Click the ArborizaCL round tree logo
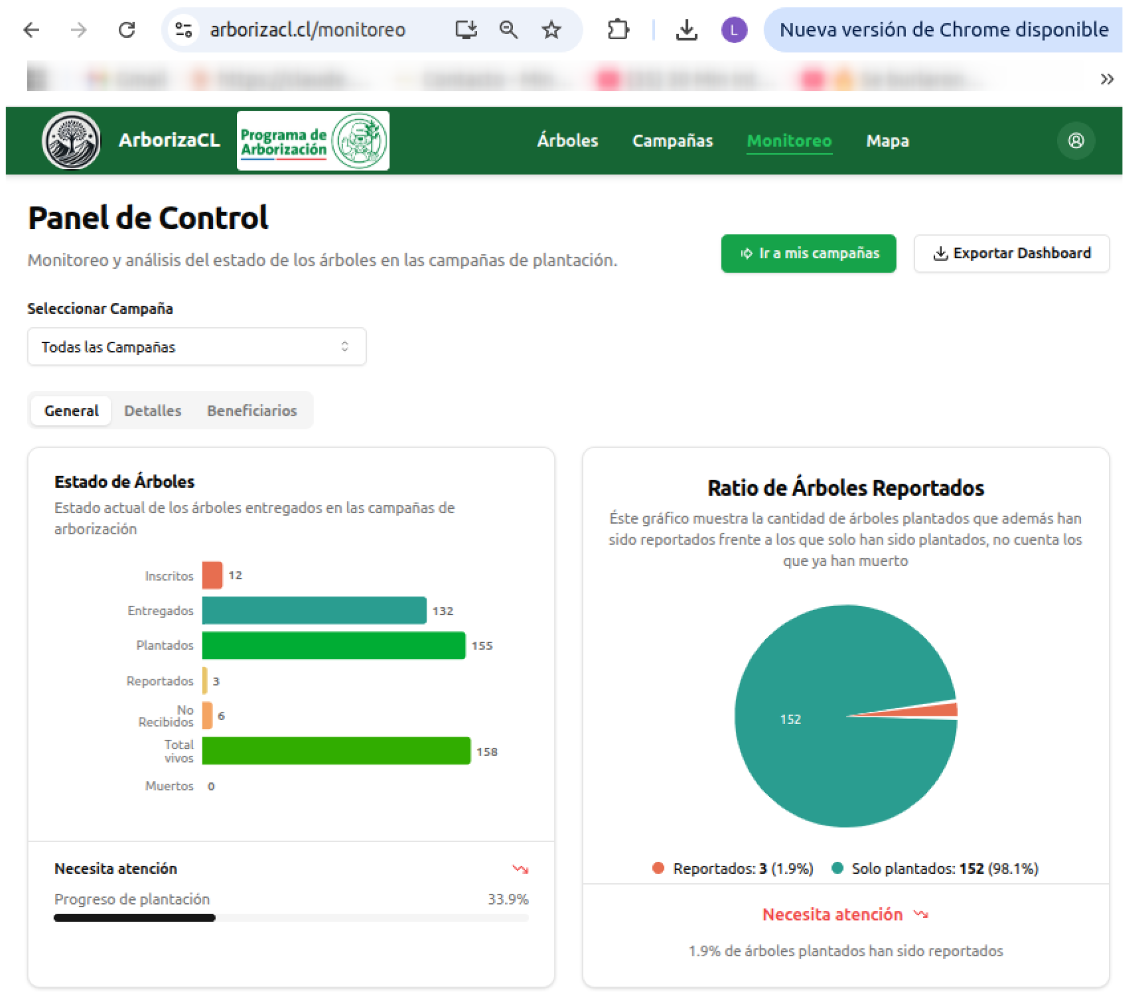Image resolution: width=1127 pixels, height=995 pixels. 71,140
